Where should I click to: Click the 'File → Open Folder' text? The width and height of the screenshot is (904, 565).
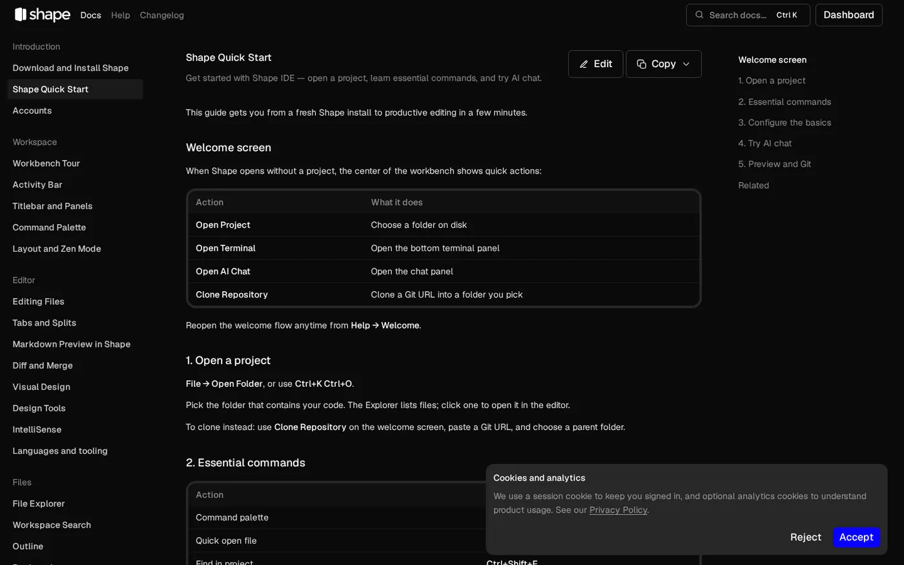224,384
